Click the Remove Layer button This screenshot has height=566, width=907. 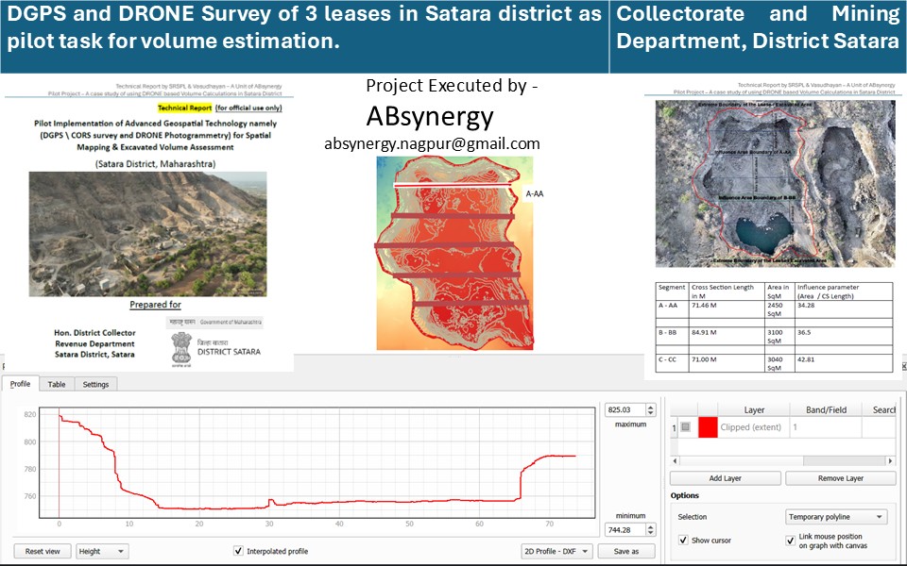click(841, 478)
